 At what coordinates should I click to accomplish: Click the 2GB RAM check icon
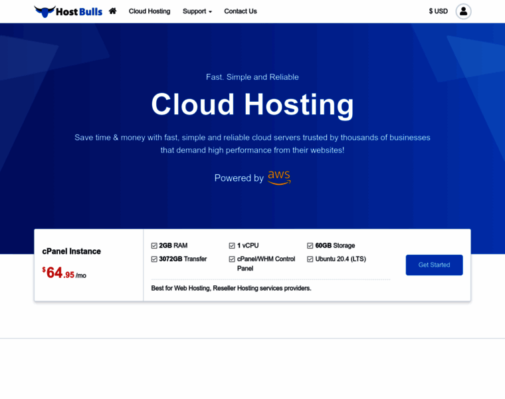154,245
